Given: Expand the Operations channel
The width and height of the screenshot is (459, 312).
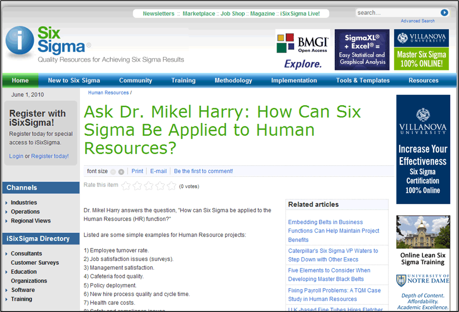Looking at the screenshot, I should [x=25, y=212].
